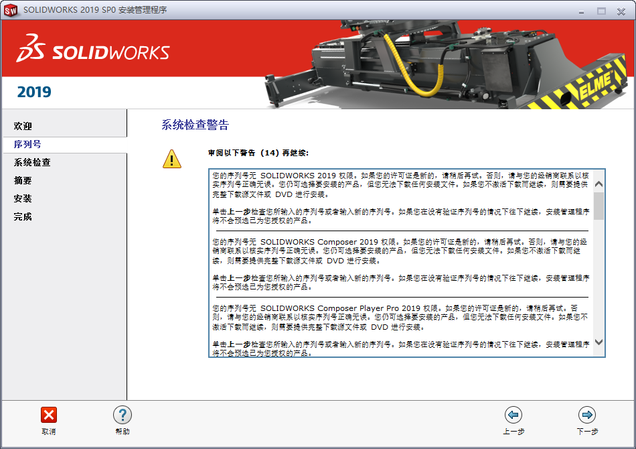Select the 安装 step in the sidebar
The image size is (636, 449).
(23, 198)
